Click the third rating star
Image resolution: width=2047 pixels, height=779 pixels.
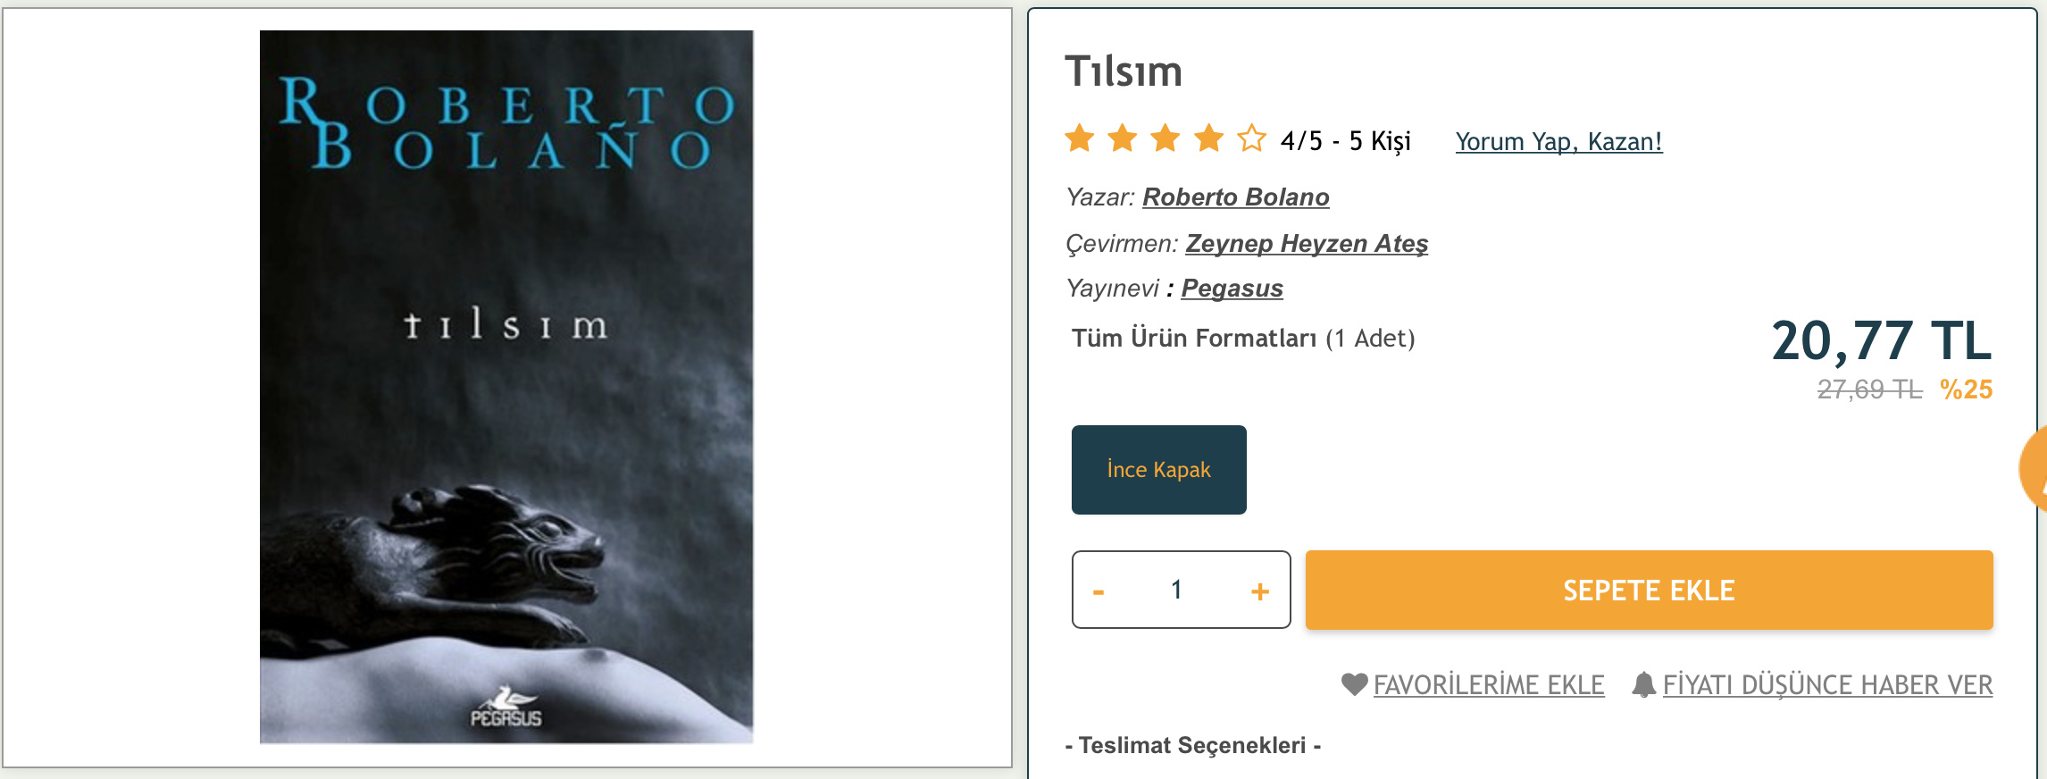coord(1166,139)
